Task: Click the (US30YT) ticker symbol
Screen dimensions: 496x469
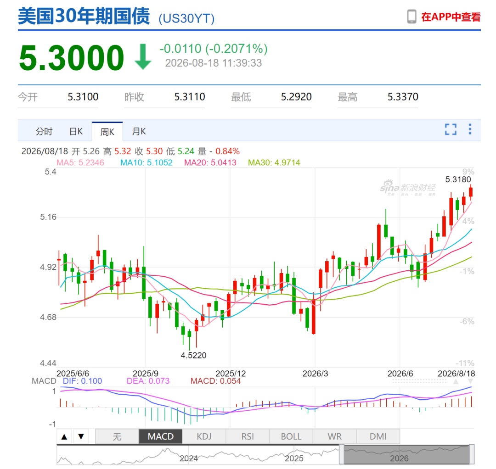Action: point(186,18)
